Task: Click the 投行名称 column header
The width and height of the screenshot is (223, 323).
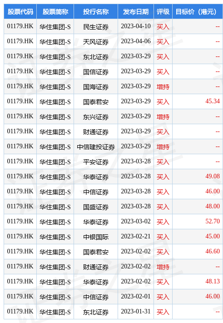Action: click(x=96, y=11)
